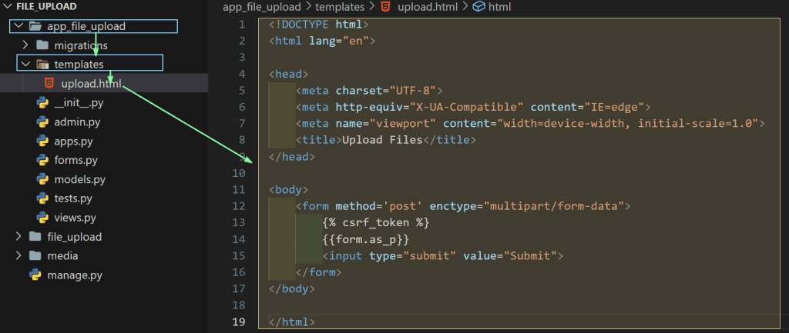This screenshot has width=789, height=333.
Task: Click the "IE=edge" content value
Action: click(614, 107)
